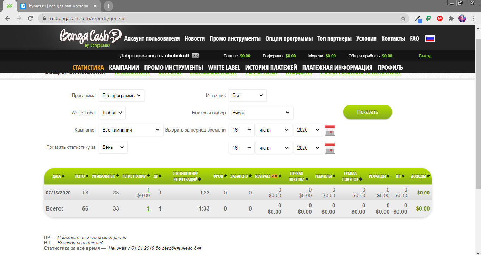Expand the Программа dropdown
Screen dimensions: 481x255
121,95
